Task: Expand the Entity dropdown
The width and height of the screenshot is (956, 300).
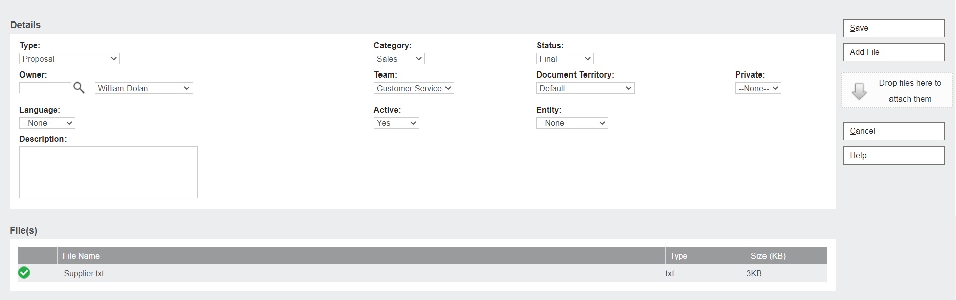Action: point(571,123)
